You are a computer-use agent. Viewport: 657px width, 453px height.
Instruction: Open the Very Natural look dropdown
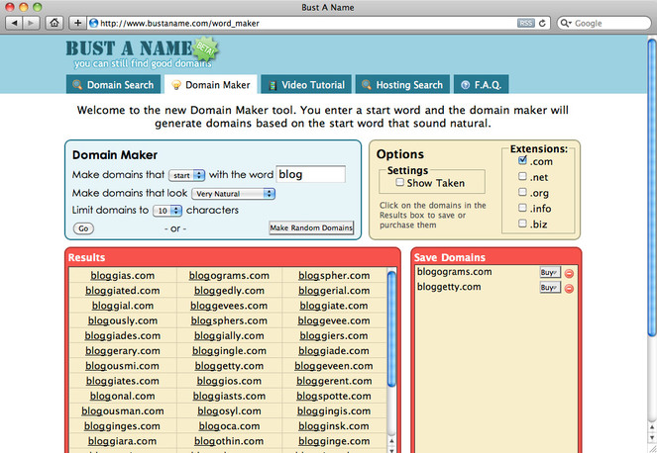tap(233, 194)
